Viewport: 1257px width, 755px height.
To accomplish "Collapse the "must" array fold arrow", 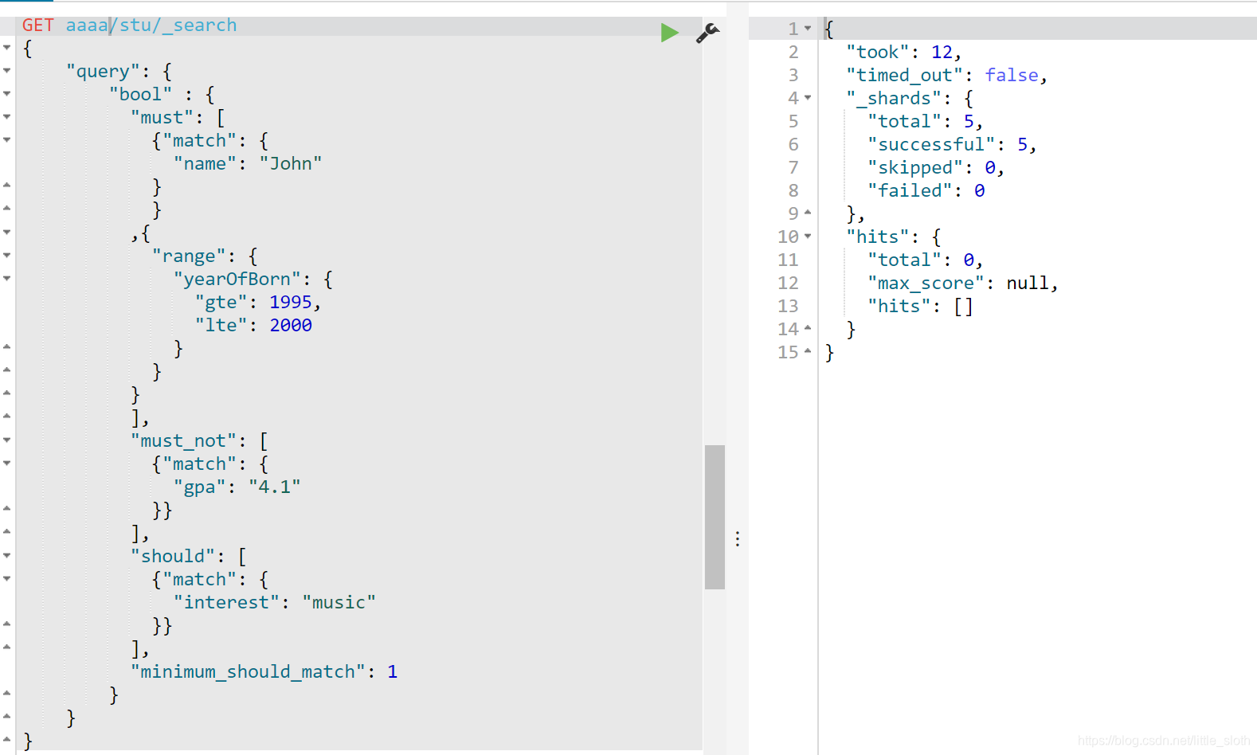I will click(7, 117).
